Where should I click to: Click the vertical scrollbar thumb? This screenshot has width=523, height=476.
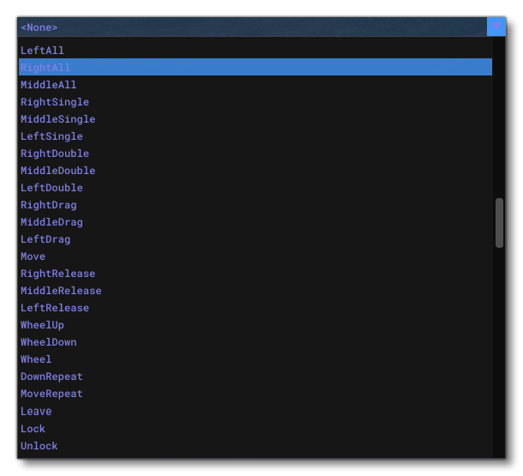pos(499,223)
